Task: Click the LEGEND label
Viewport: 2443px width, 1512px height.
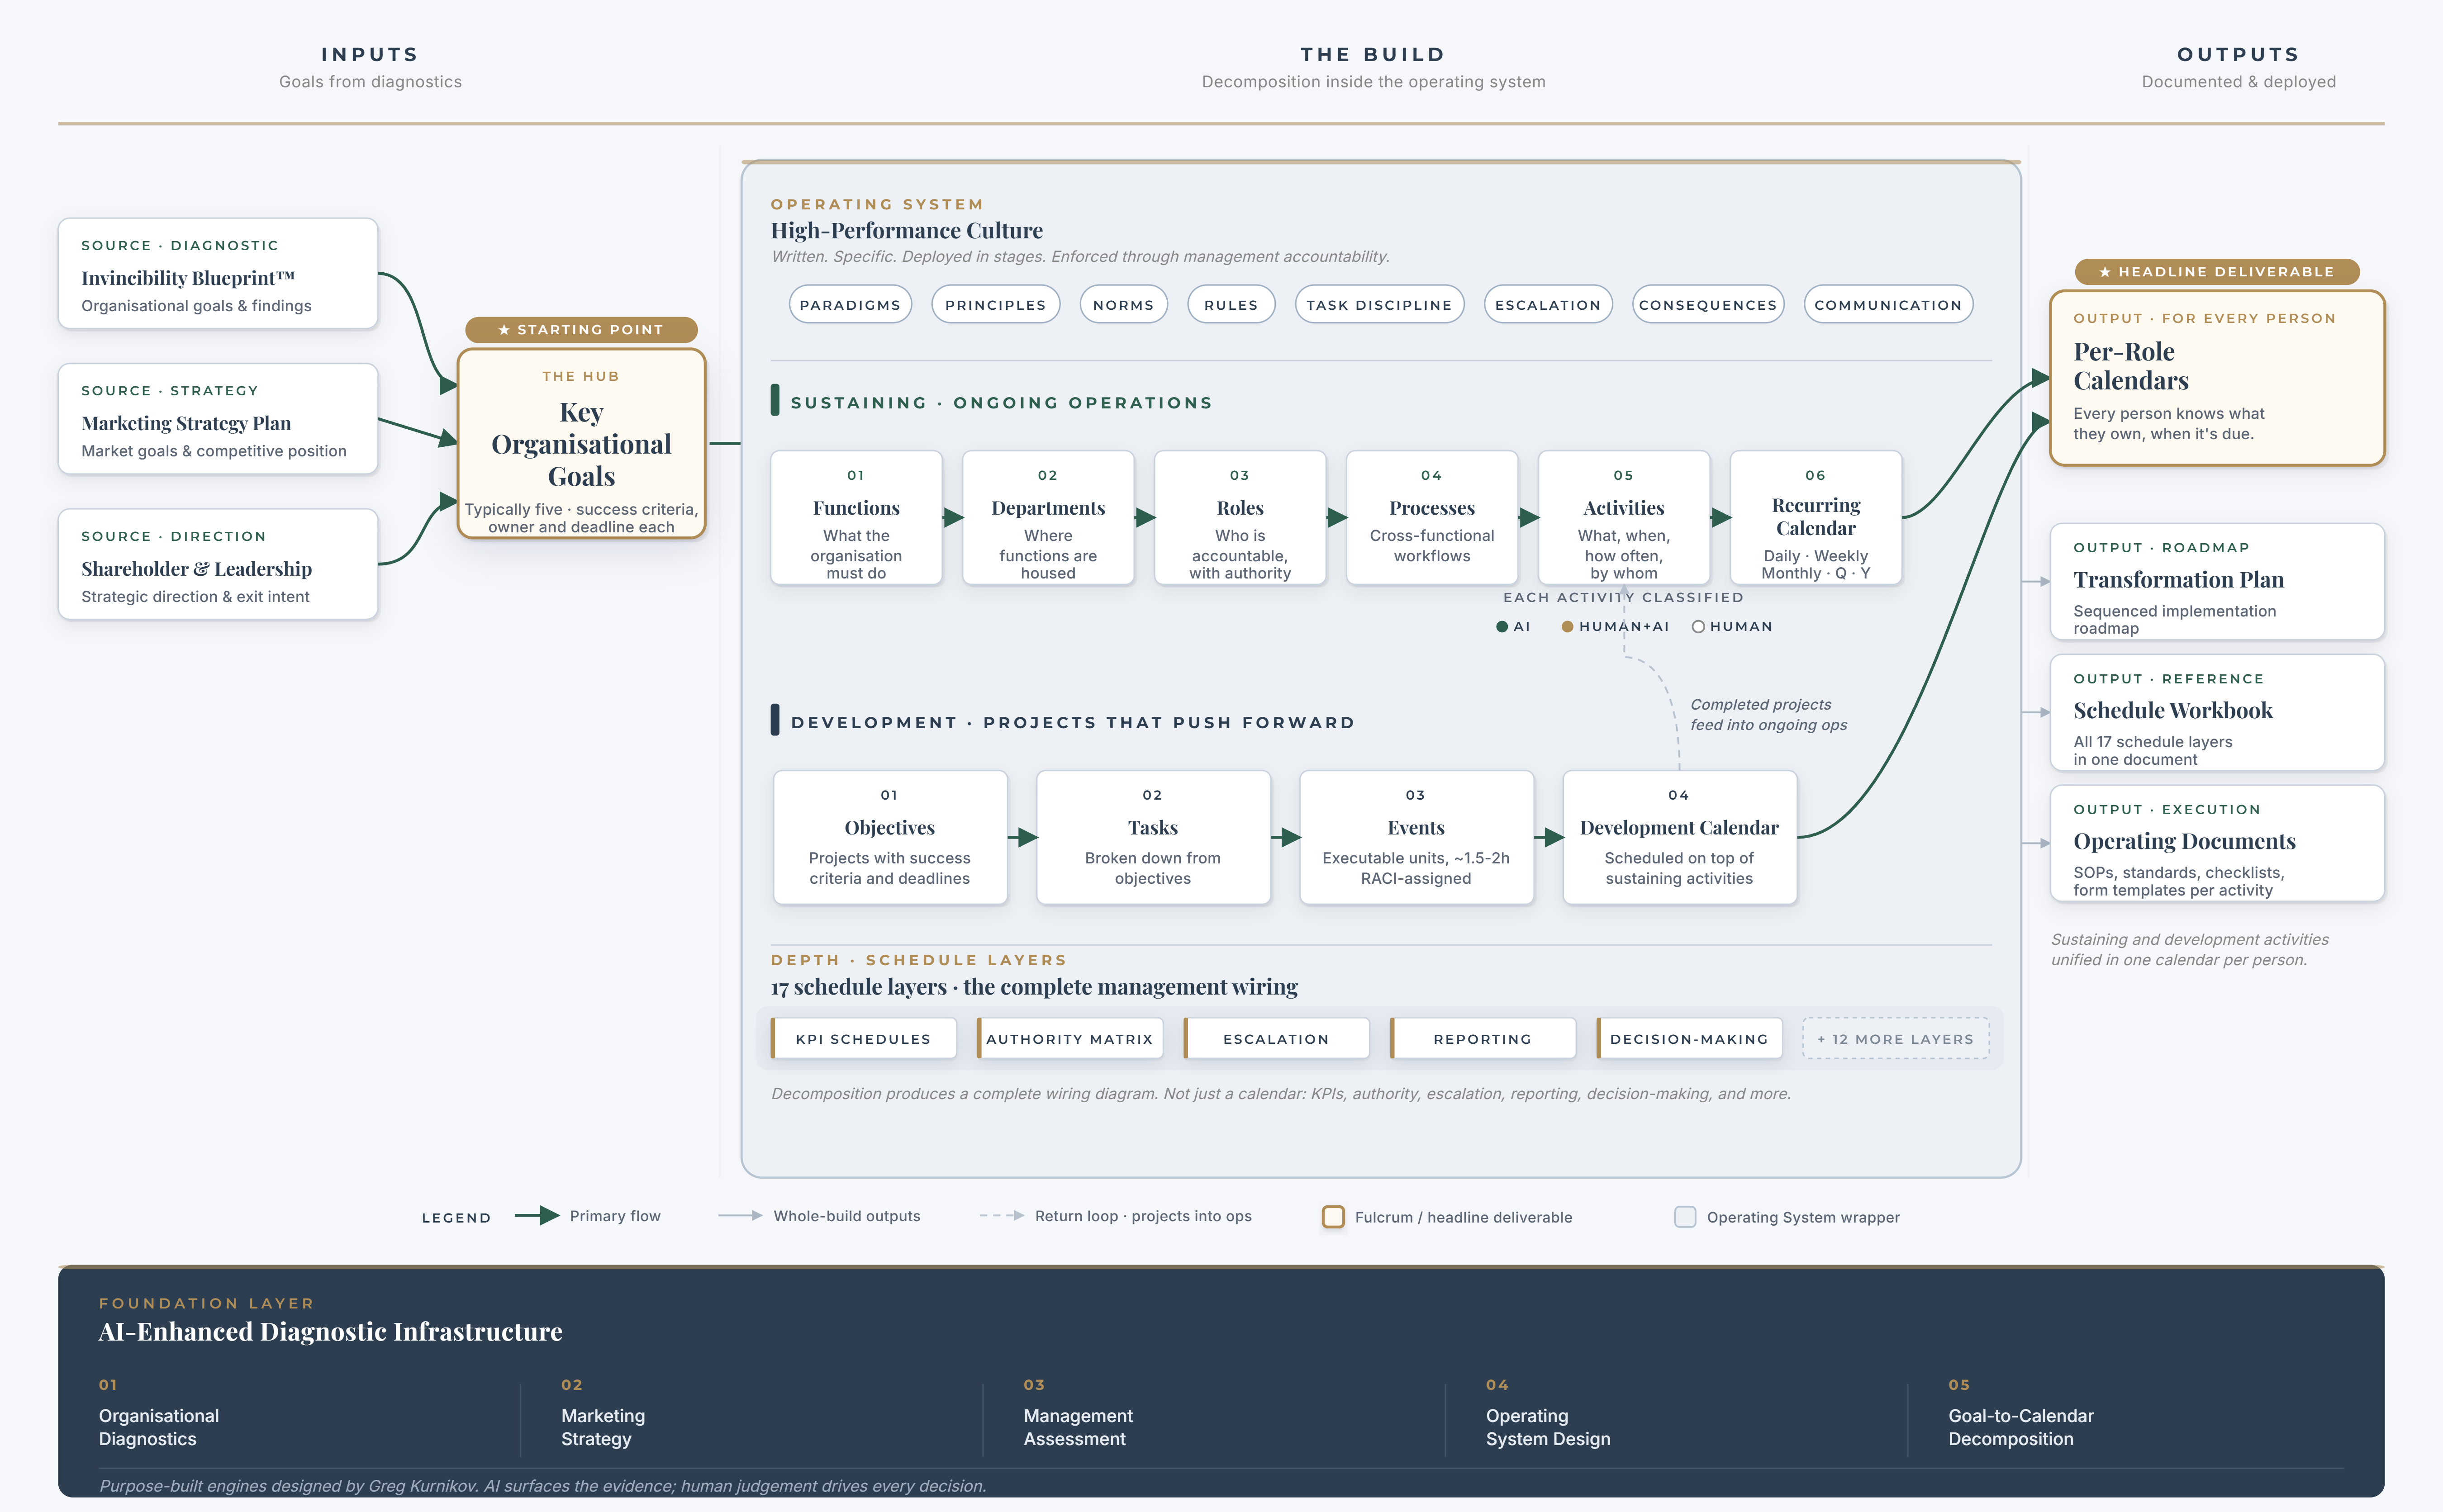Action: [456, 1218]
